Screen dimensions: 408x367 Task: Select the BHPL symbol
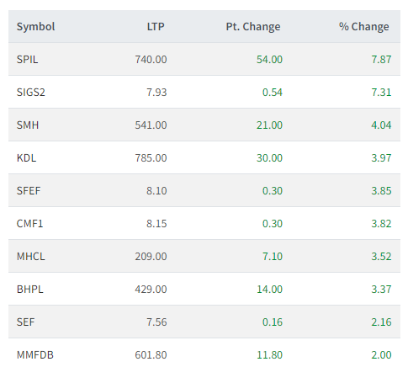(30, 290)
